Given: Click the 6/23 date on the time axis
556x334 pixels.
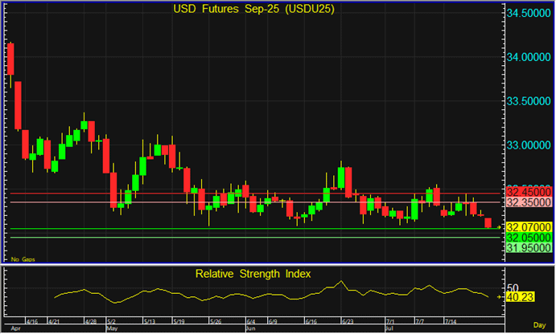Looking at the screenshot, I should (x=349, y=320).
